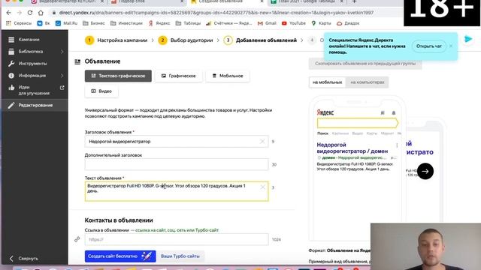This screenshot has height=270, width=481.
Task: Click the address bar URL
Action: pos(216,13)
